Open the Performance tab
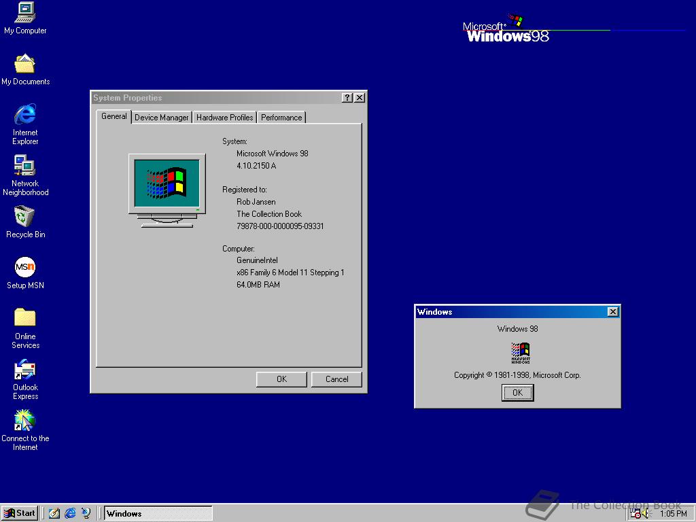Viewport: 696px width, 522px height. (281, 117)
